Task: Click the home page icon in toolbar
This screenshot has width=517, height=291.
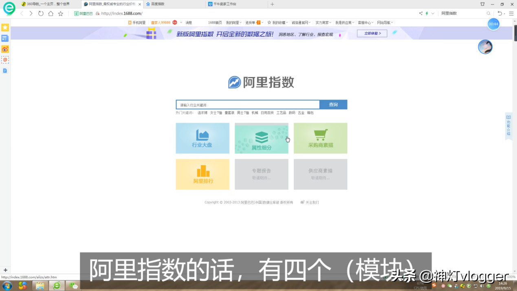Action: pyautogui.click(x=51, y=13)
